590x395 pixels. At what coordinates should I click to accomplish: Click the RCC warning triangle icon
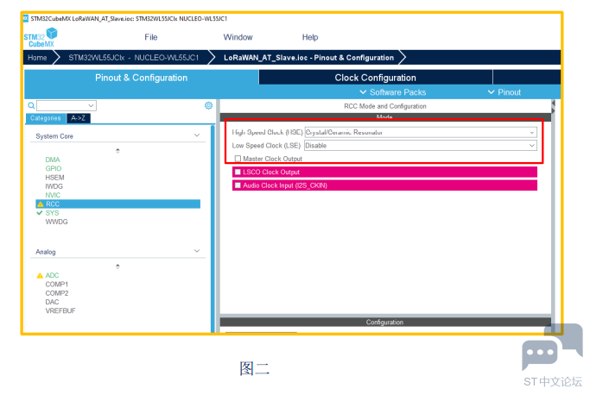coord(41,204)
